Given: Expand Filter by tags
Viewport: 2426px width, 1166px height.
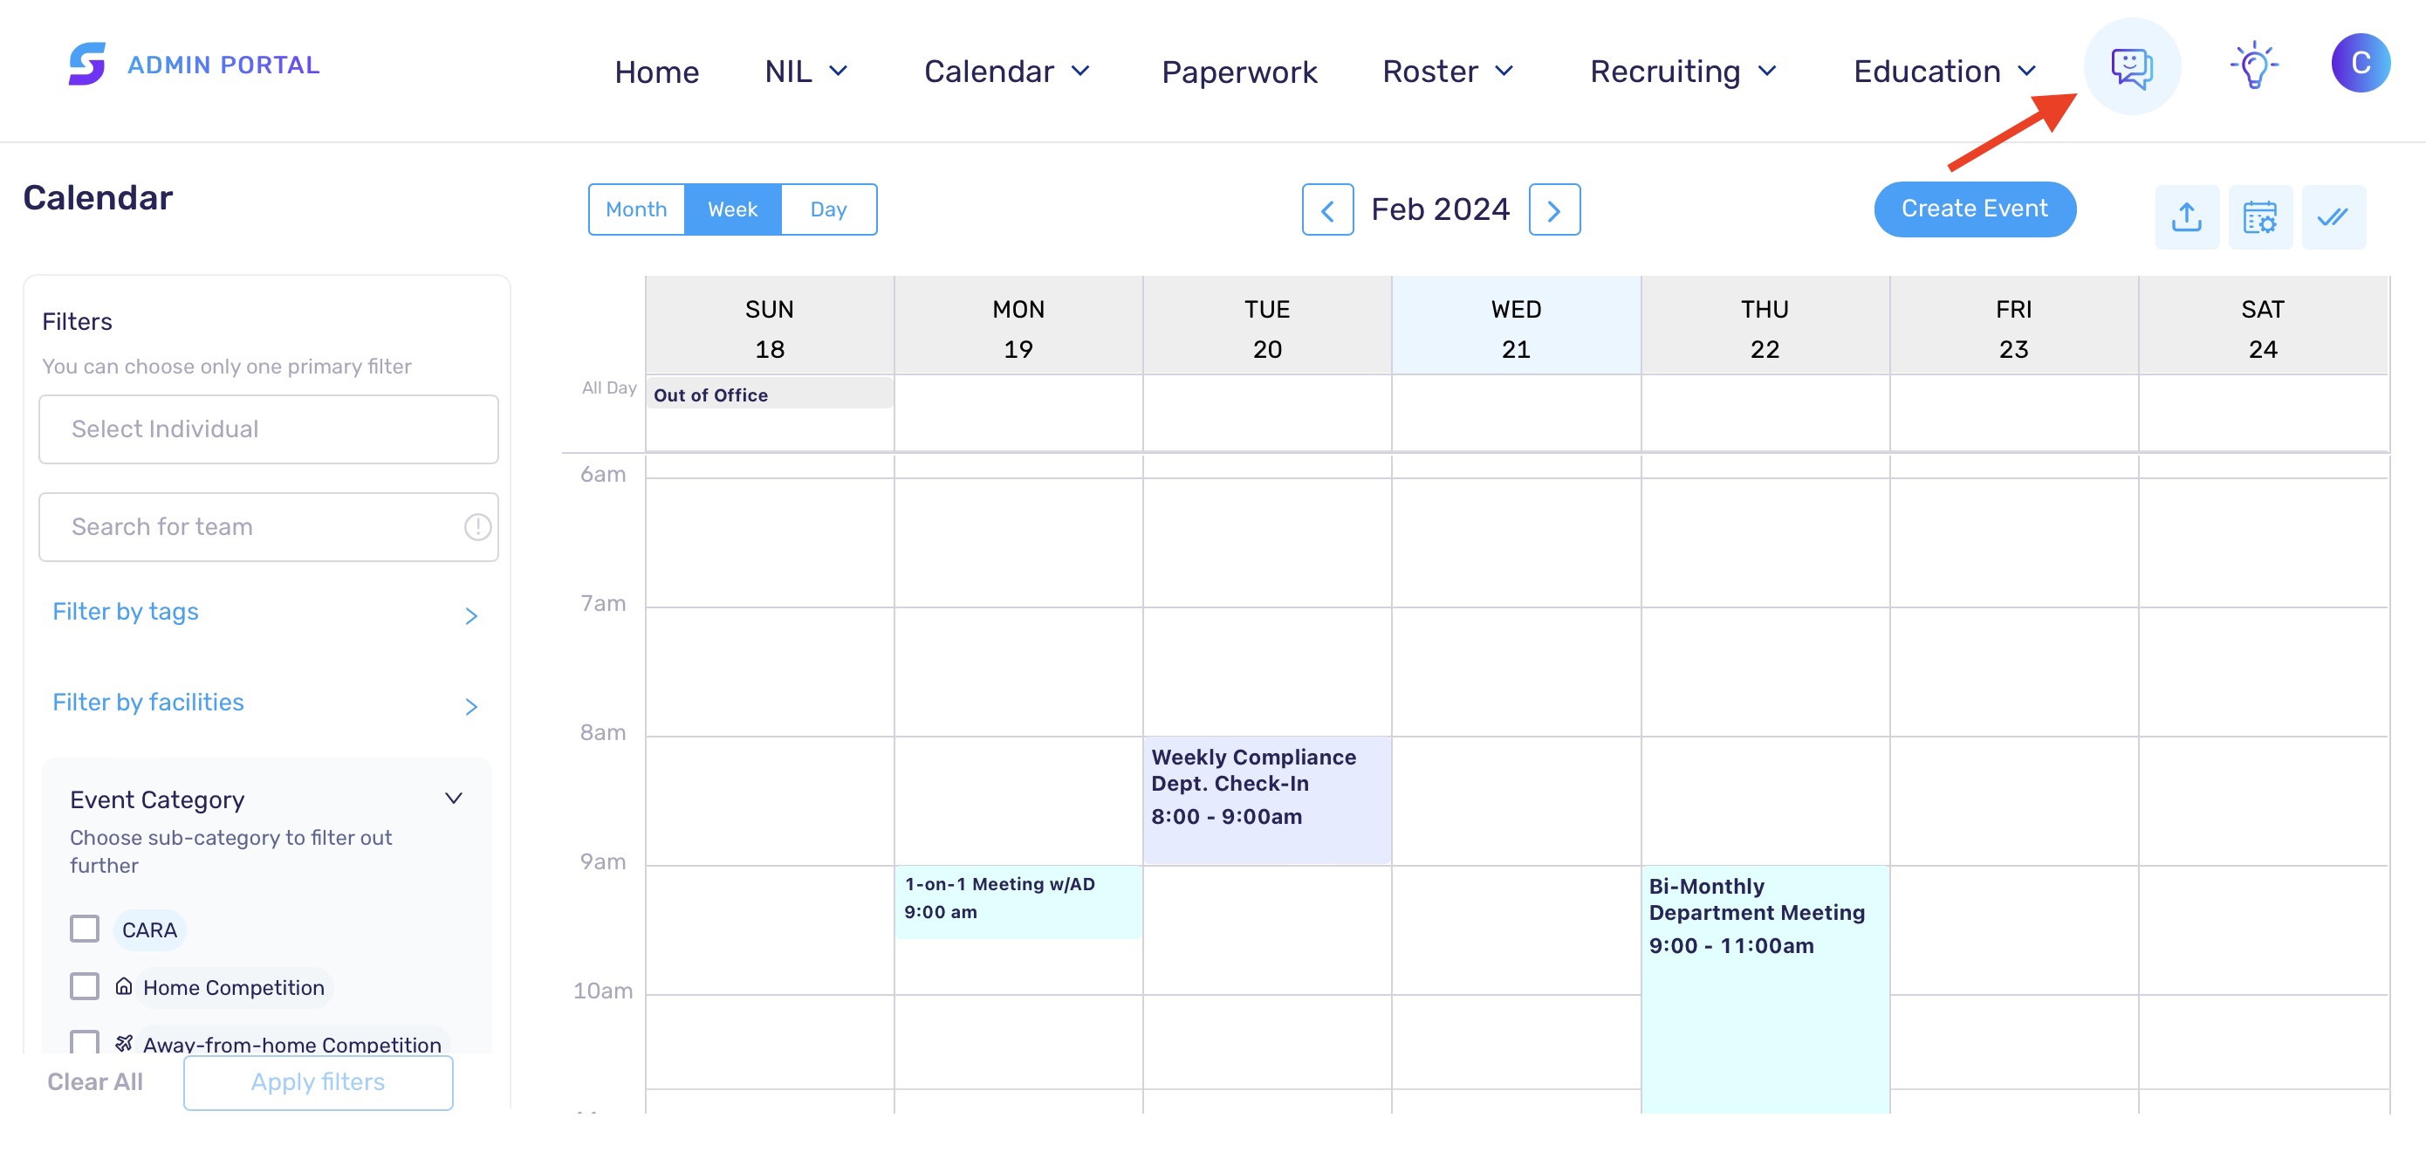Looking at the screenshot, I should (x=265, y=614).
